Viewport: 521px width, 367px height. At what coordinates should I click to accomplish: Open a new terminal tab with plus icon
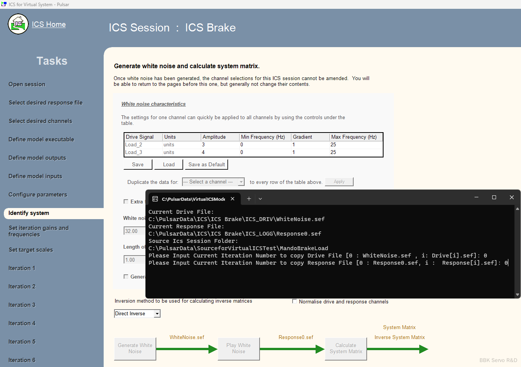click(249, 198)
